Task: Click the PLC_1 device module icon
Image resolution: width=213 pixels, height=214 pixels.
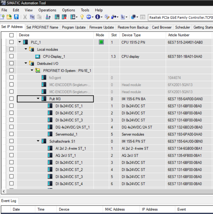Action: (x=25, y=42)
